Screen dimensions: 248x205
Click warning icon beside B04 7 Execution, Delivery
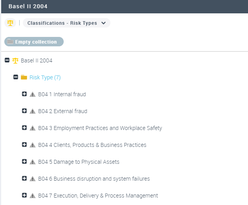pyautogui.click(x=33, y=196)
